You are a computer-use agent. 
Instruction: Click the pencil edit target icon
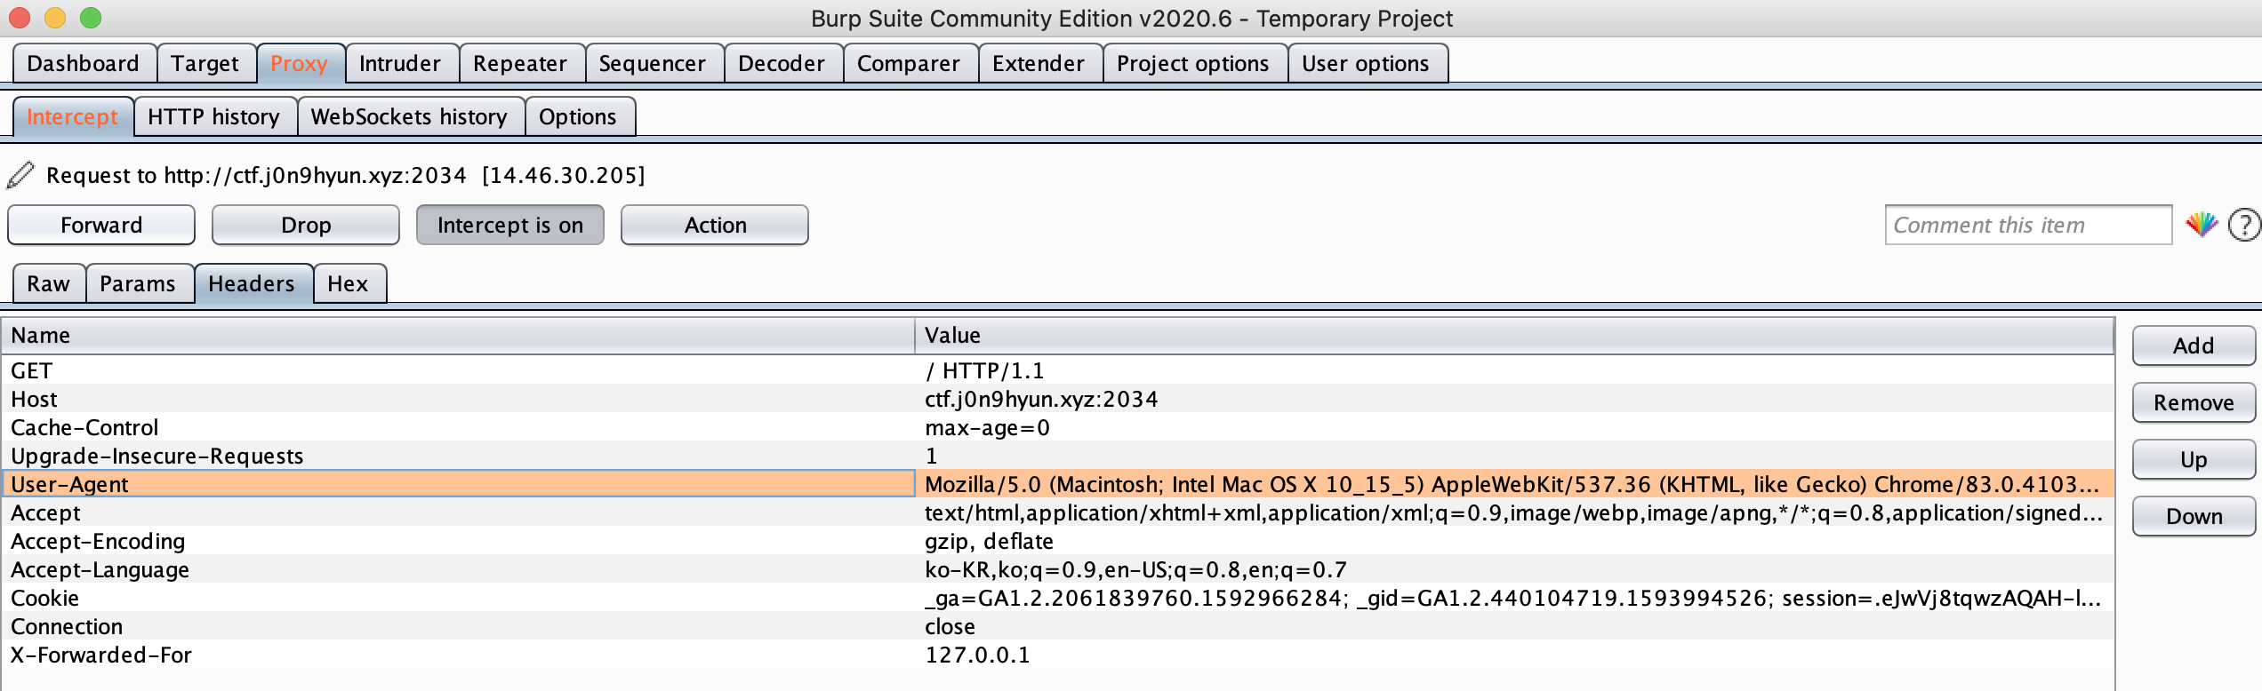pos(20,175)
